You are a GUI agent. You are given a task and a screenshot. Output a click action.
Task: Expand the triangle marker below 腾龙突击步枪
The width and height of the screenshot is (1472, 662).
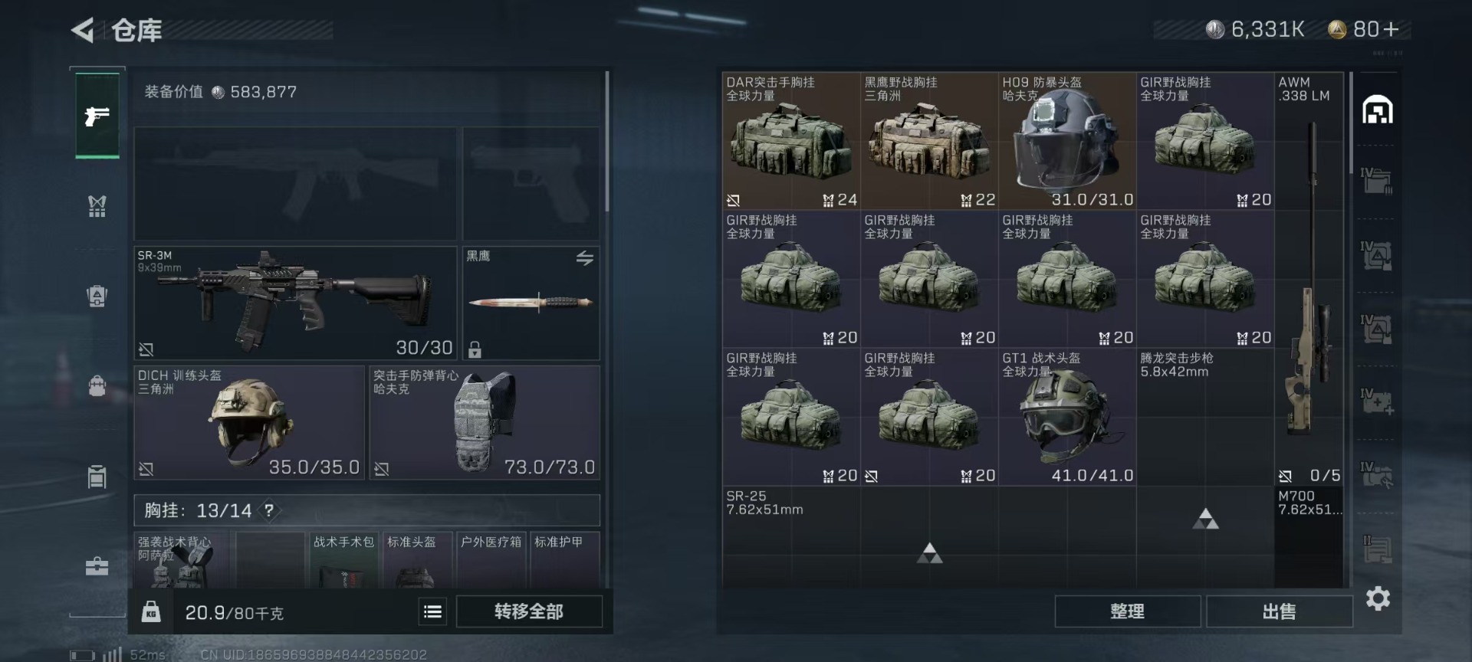1205,519
